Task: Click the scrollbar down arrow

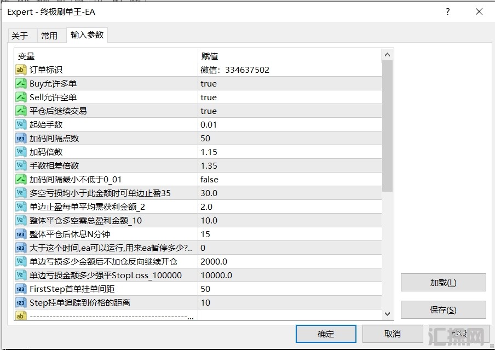Action: click(x=387, y=314)
